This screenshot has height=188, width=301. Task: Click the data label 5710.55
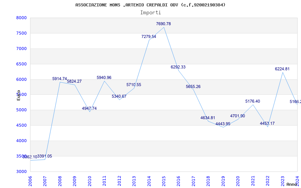(x=134, y=85)
